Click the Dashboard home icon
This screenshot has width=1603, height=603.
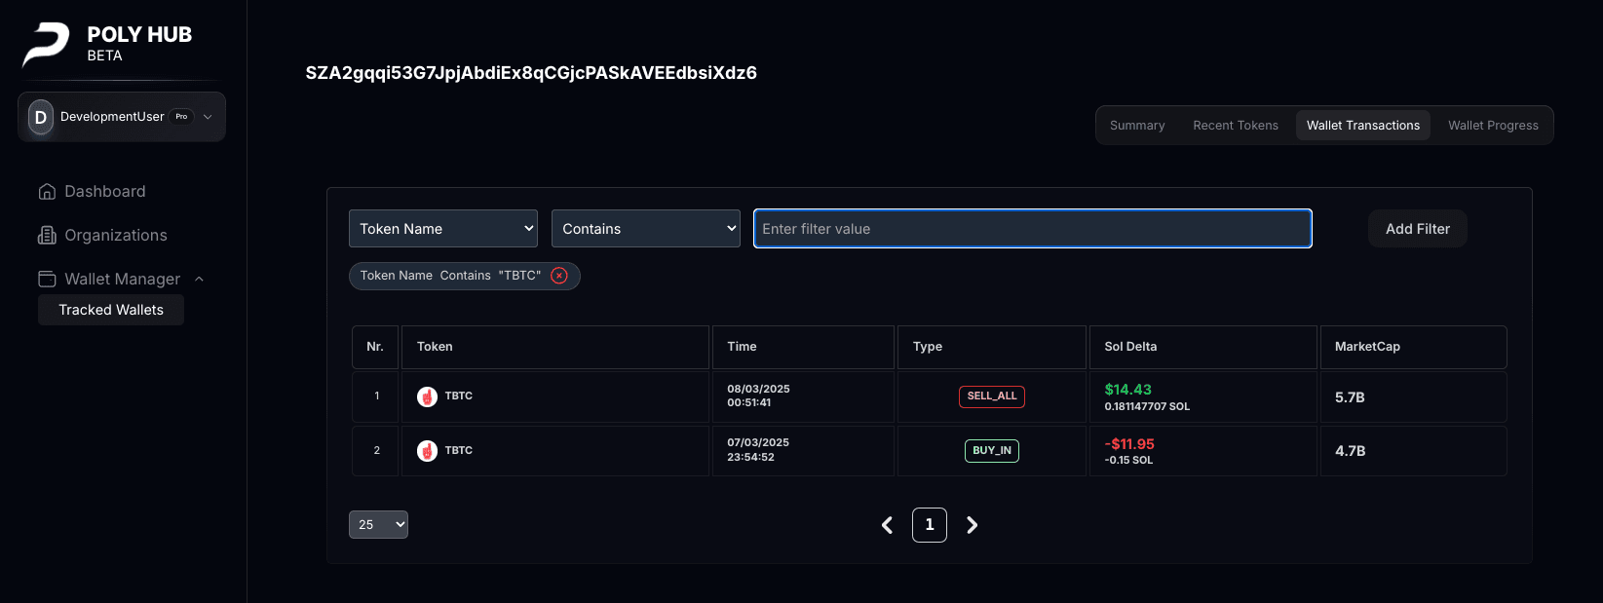(47, 192)
